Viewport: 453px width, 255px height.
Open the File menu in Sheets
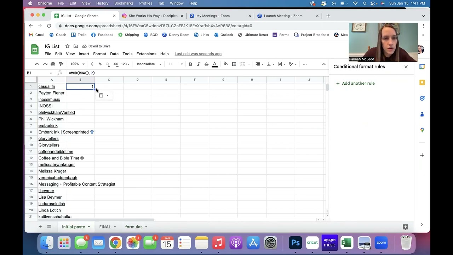coord(48,54)
